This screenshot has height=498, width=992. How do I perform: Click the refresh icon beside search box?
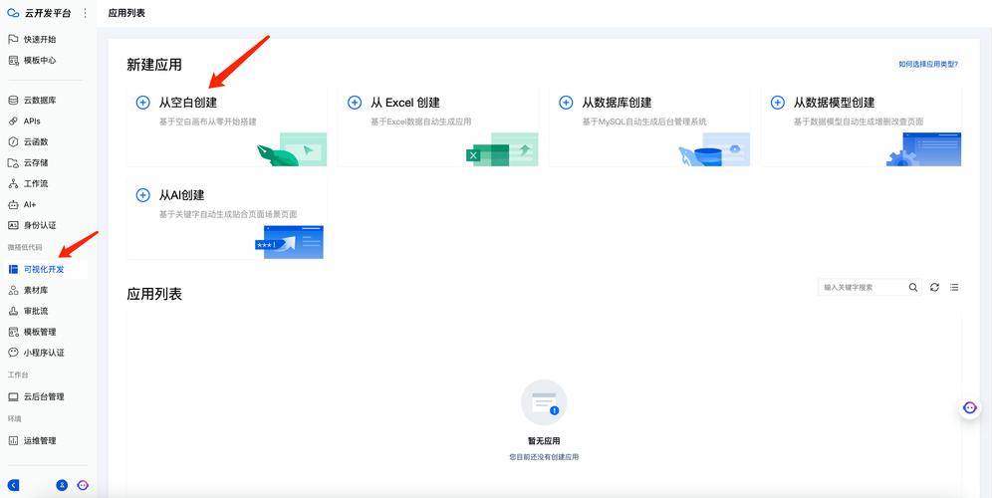[934, 287]
